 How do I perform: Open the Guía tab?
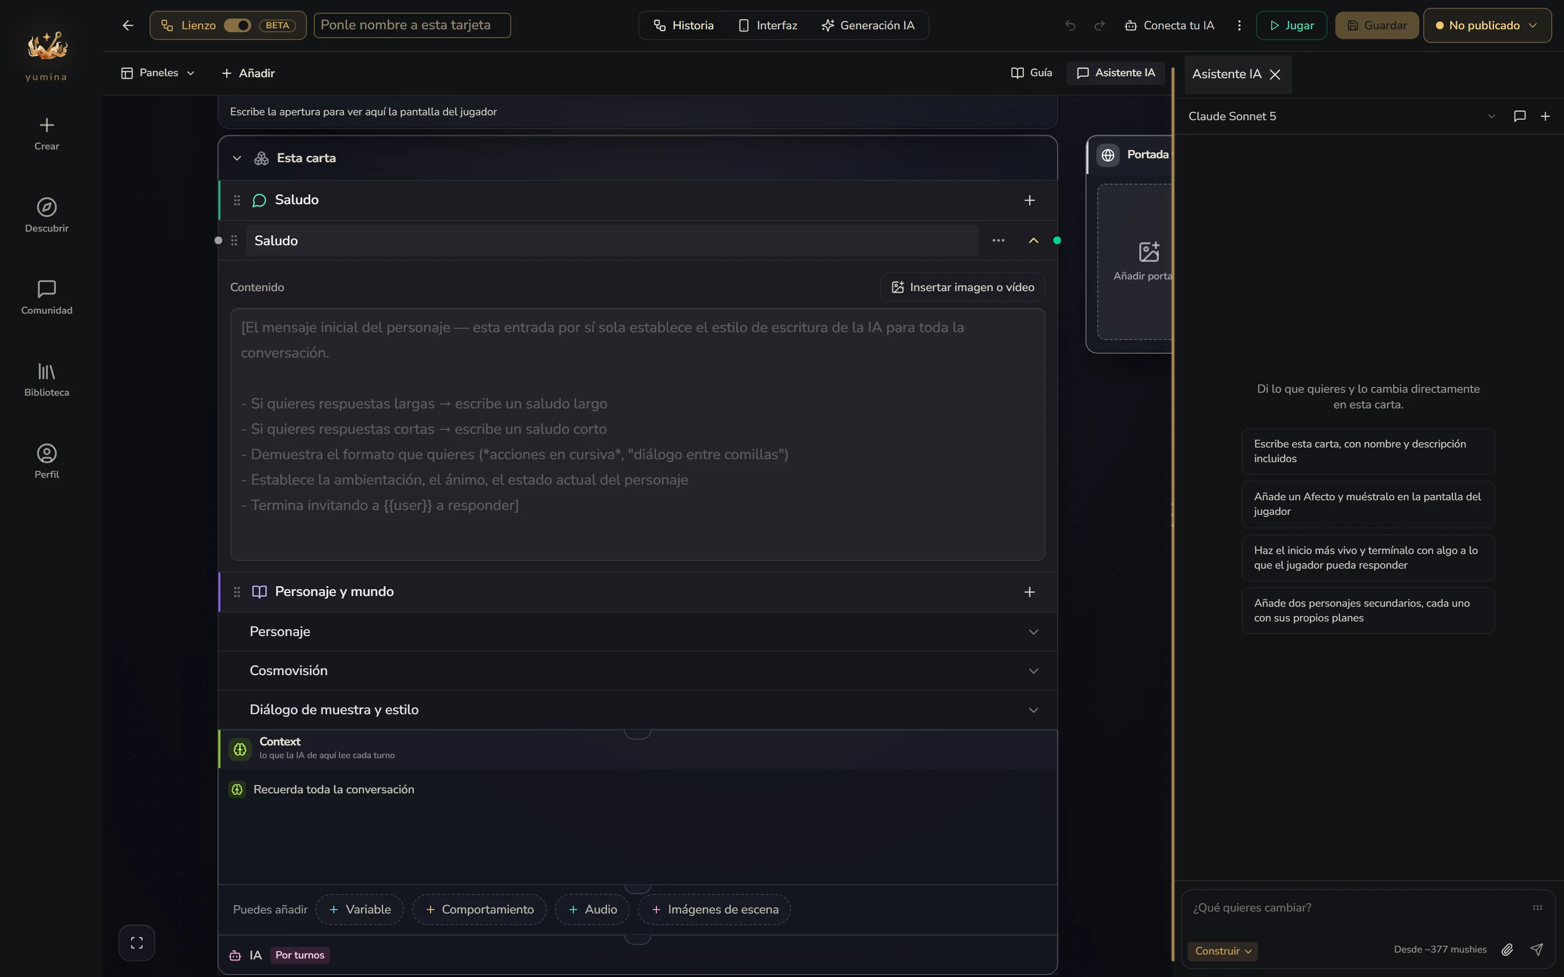point(1032,73)
